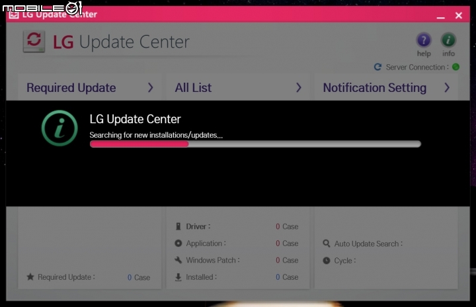This screenshot has width=476, height=307.
Task: Open the help icon
Action: [x=424, y=40]
